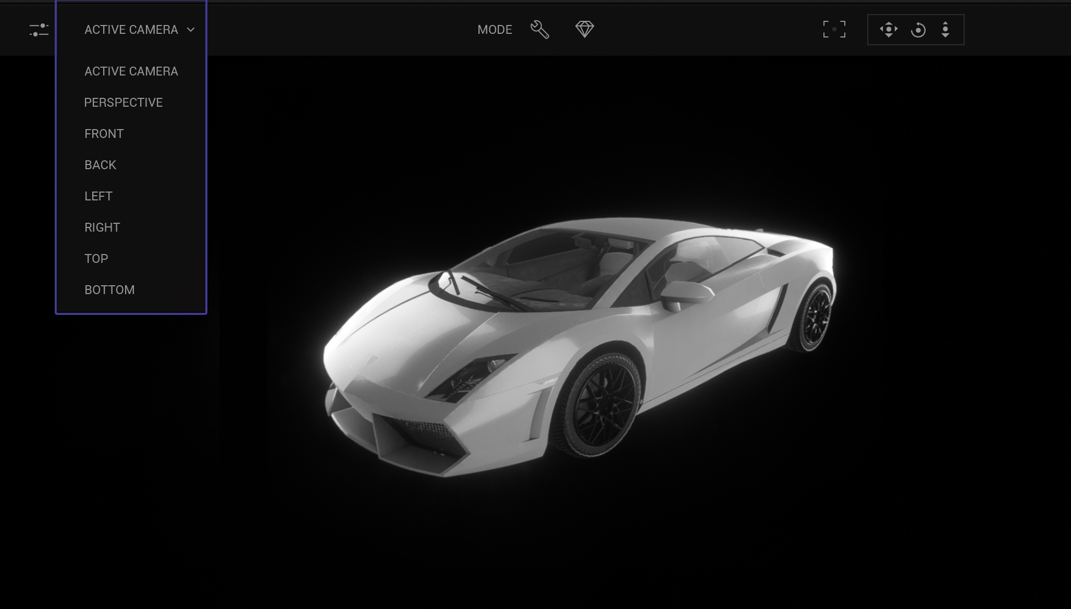Select the pan/move navigation tool

(x=889, y=30)
